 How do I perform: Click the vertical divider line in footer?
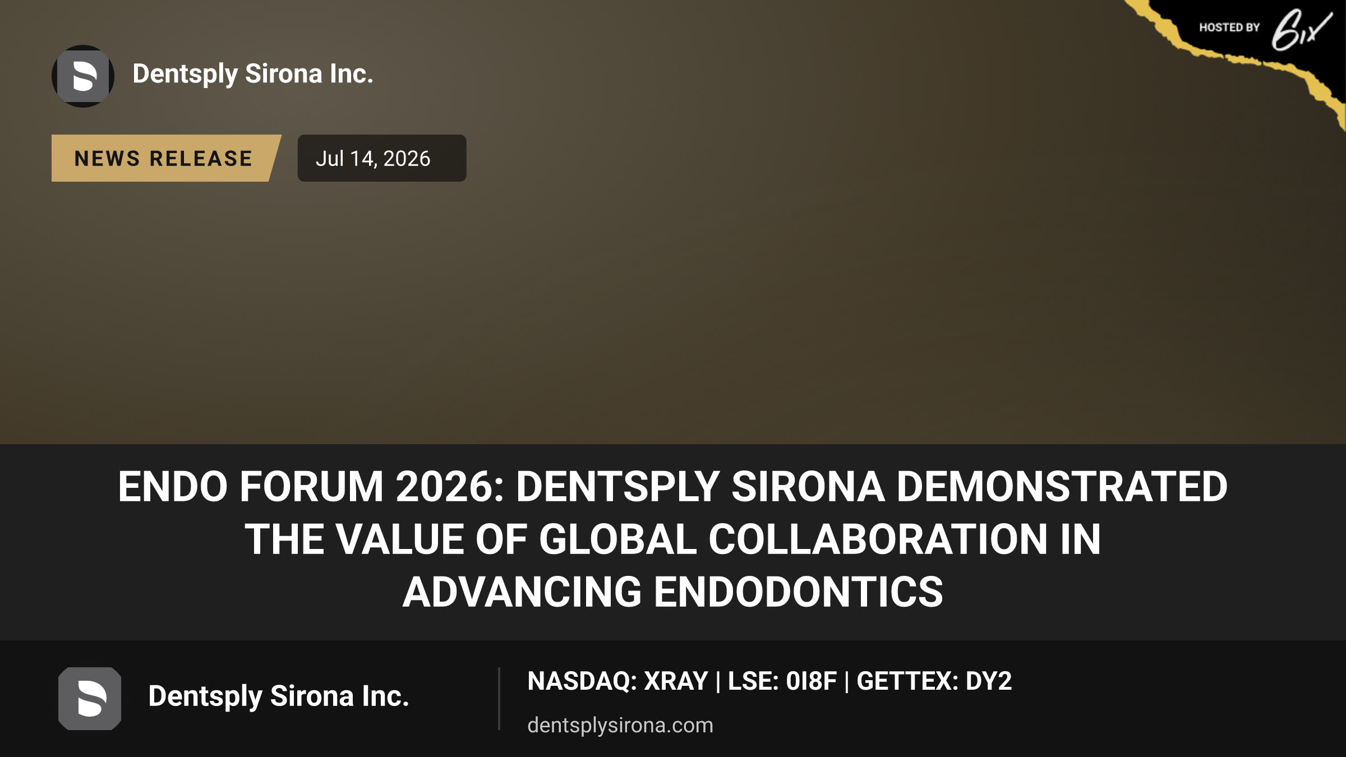pyautogui.click(x=499, y=699)
